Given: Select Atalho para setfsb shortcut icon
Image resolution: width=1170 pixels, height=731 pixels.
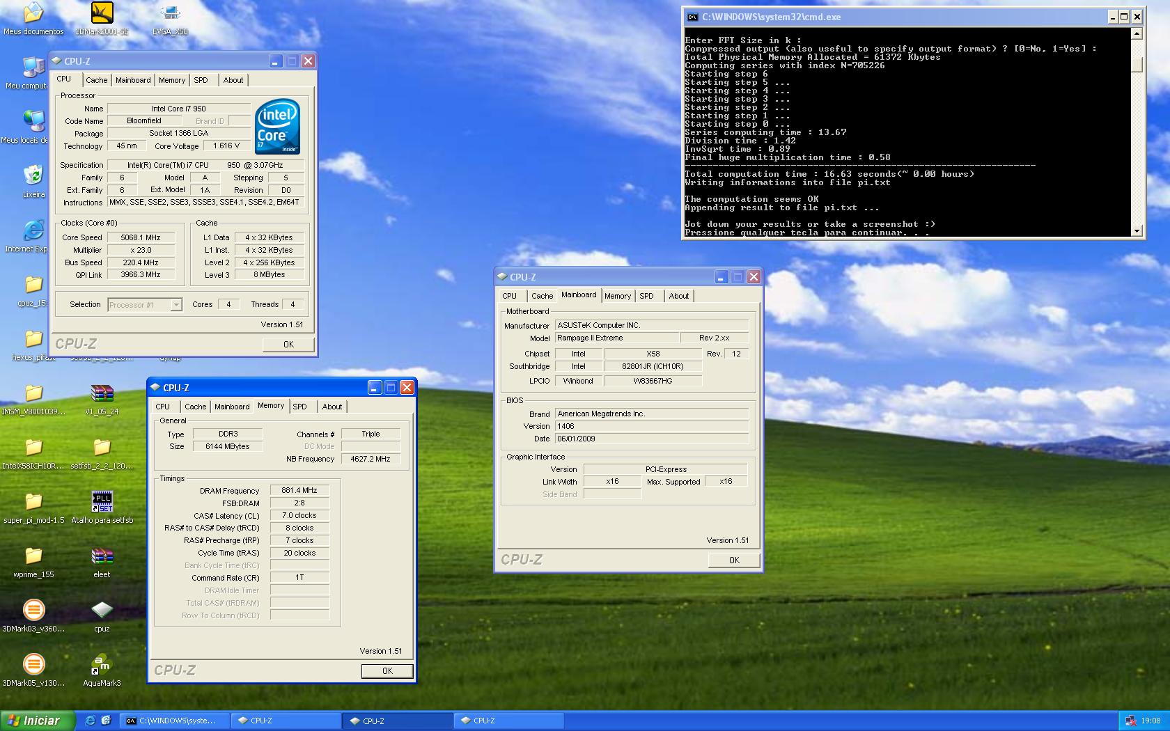Looking at the screenshot, I should pyautogui.click(x=102, y=508).
